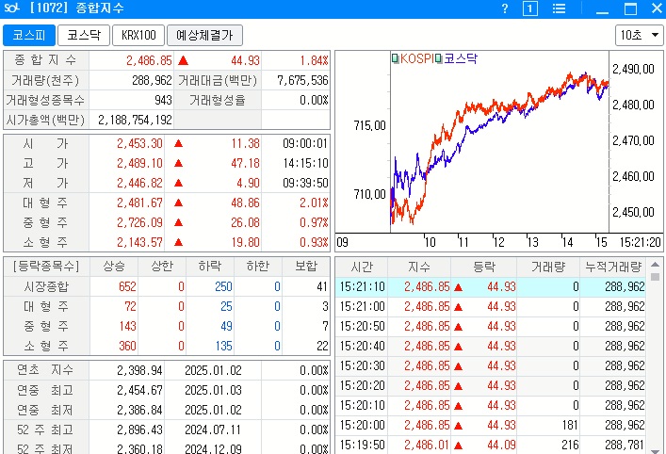Click the 고가 value 2,489.10
666x454 pixels.
(x=139, y=163)
